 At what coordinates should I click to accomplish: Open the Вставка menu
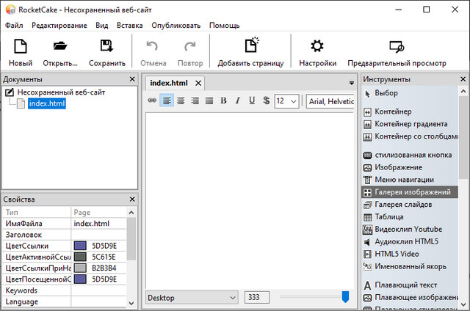coord(130,25)
